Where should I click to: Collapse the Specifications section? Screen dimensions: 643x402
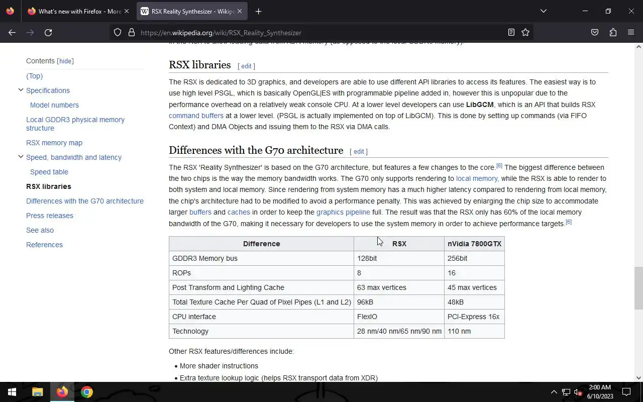pos(21,90)
